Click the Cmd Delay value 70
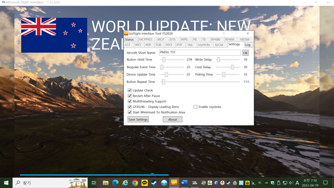Image resolution: width=334 pixels, height=188 pixels. (246, 67)
